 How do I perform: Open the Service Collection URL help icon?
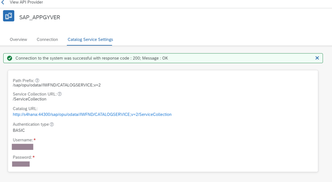point(60,94)
